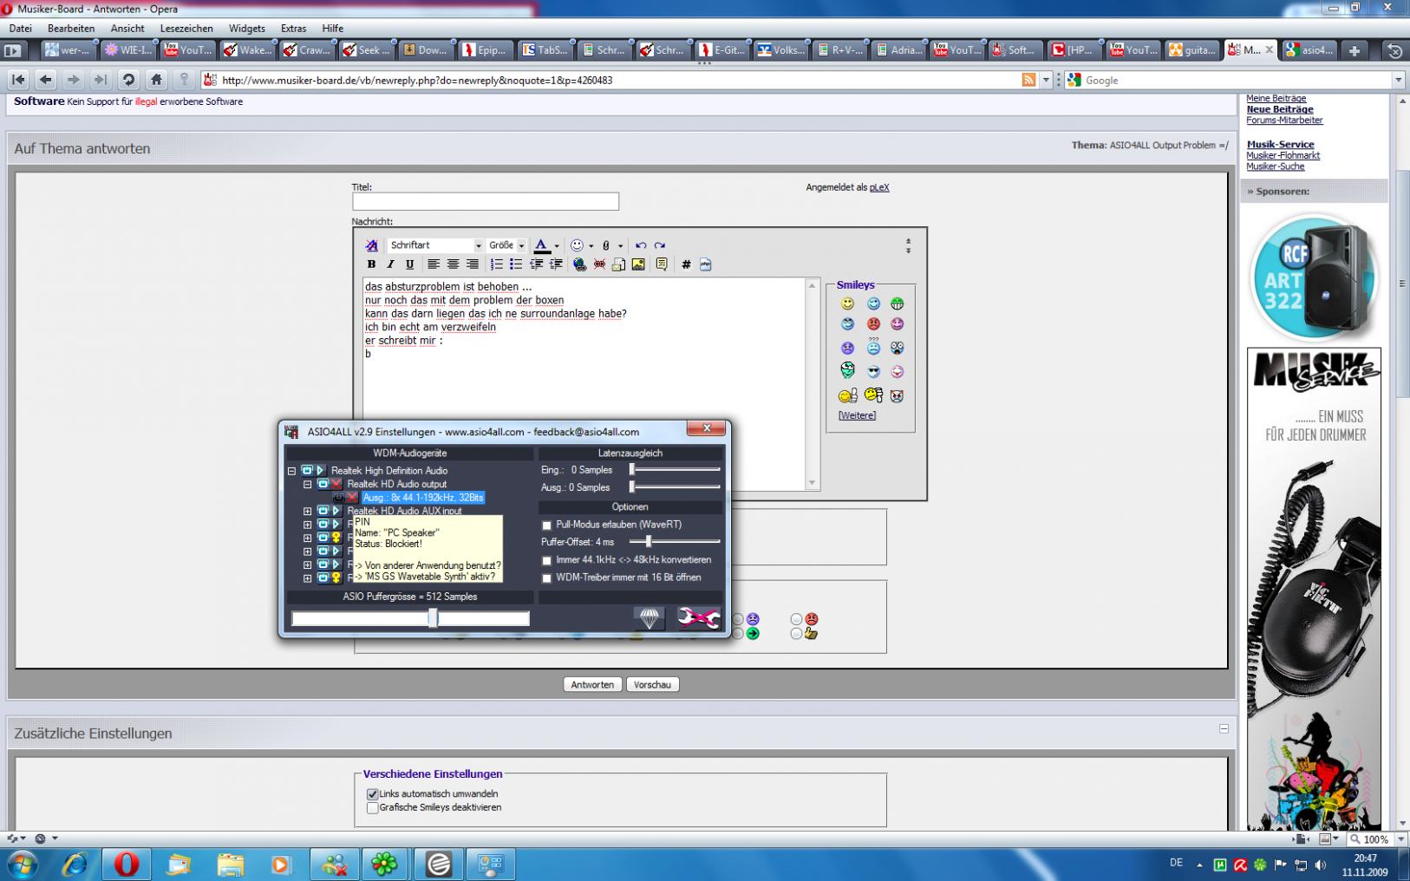Collapse Realtek High Definition Audio tree node

tap(291, 471)
